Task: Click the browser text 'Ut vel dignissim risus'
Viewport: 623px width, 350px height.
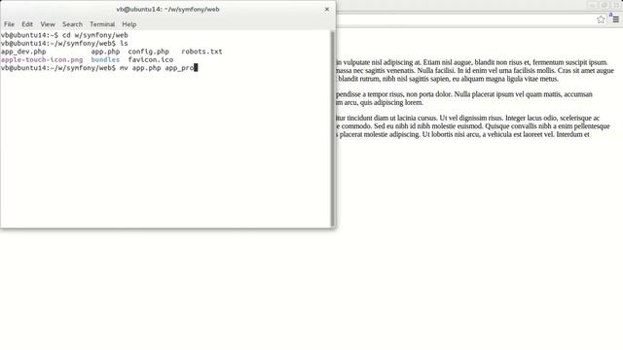Action: [x=471, y=118]
